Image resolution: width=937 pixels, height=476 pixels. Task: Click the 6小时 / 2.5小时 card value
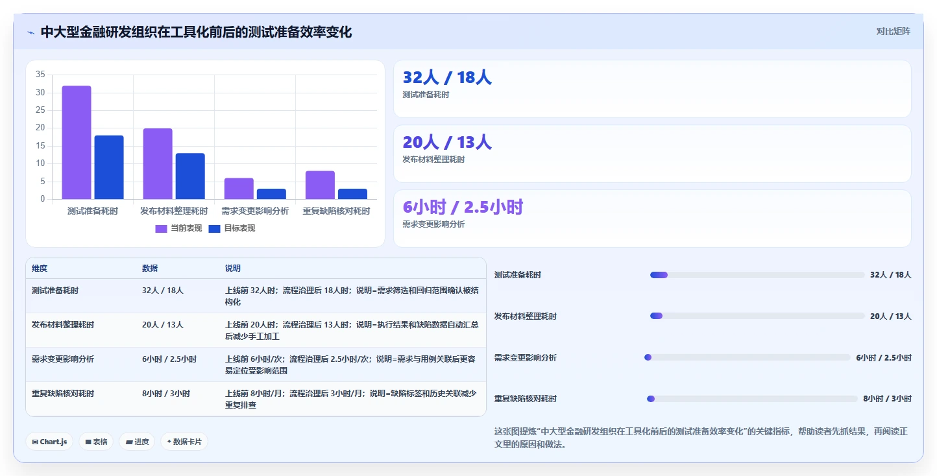tap(463, 208)
